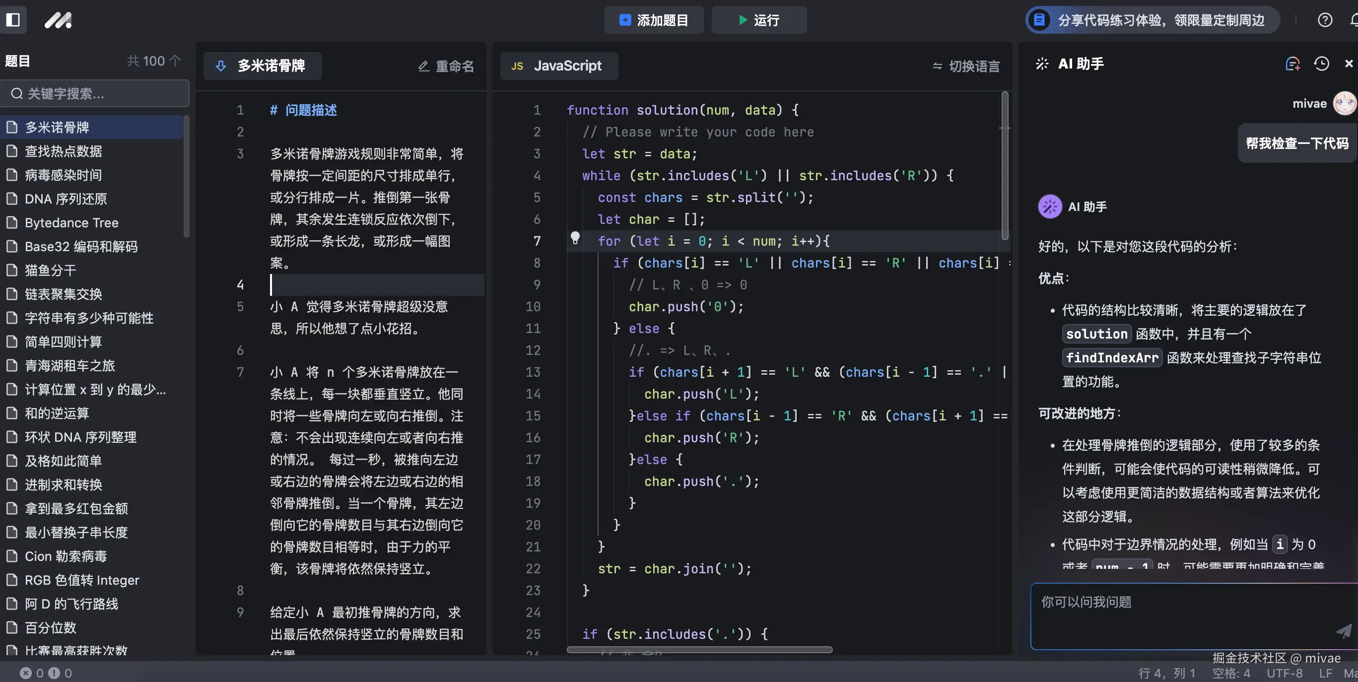Select 查找热点数据 problem in list

coord(63,151)
